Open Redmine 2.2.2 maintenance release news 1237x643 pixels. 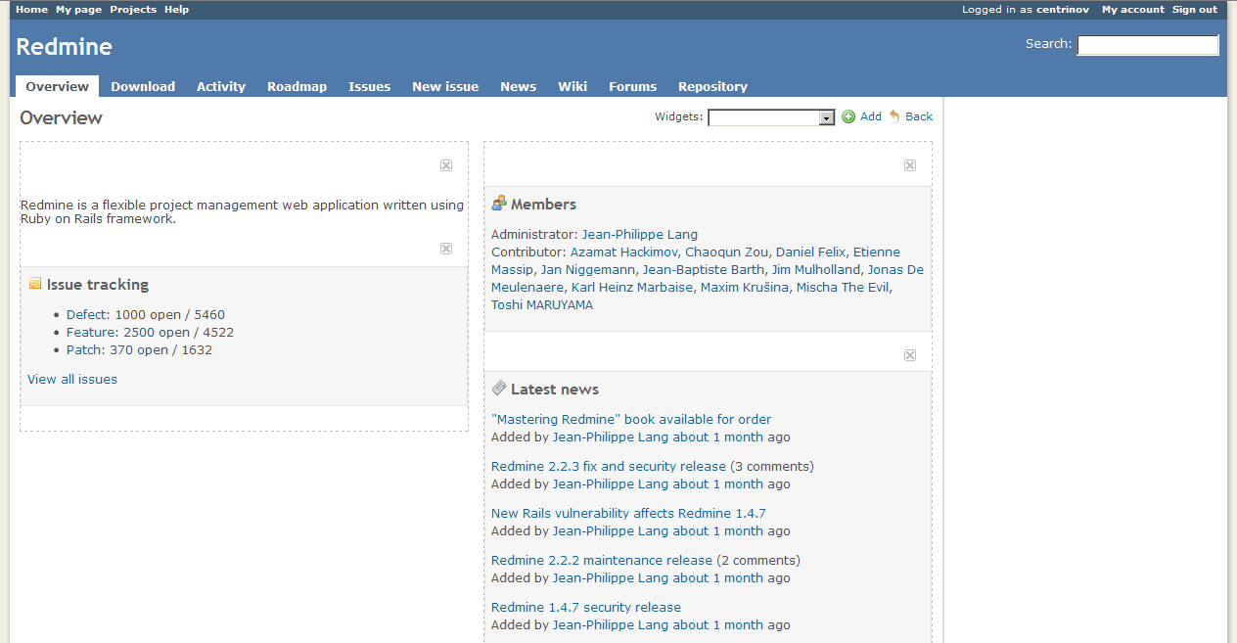click(x=602, y=561)
